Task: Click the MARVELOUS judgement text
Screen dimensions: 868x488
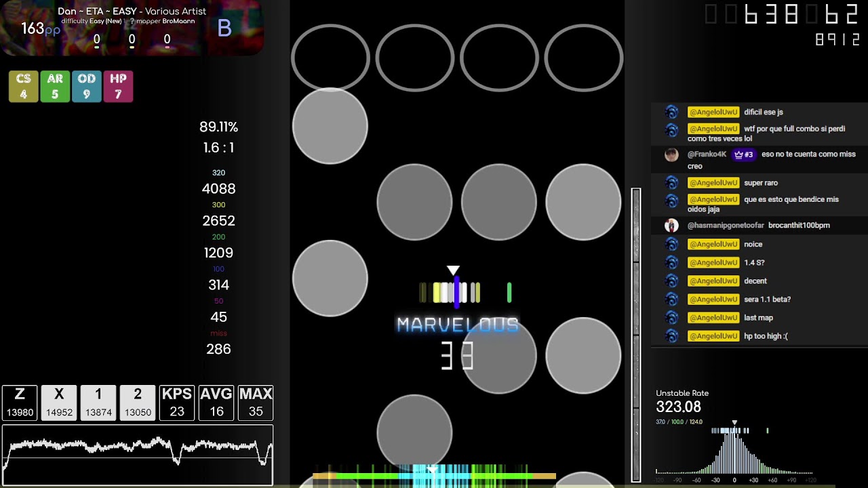Action: tap(458, 325)
